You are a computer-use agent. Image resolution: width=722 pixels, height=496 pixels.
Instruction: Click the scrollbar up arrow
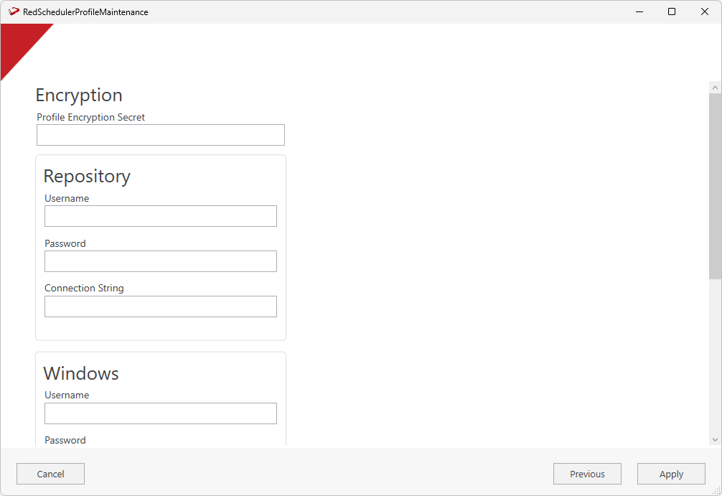click(715, 87)
